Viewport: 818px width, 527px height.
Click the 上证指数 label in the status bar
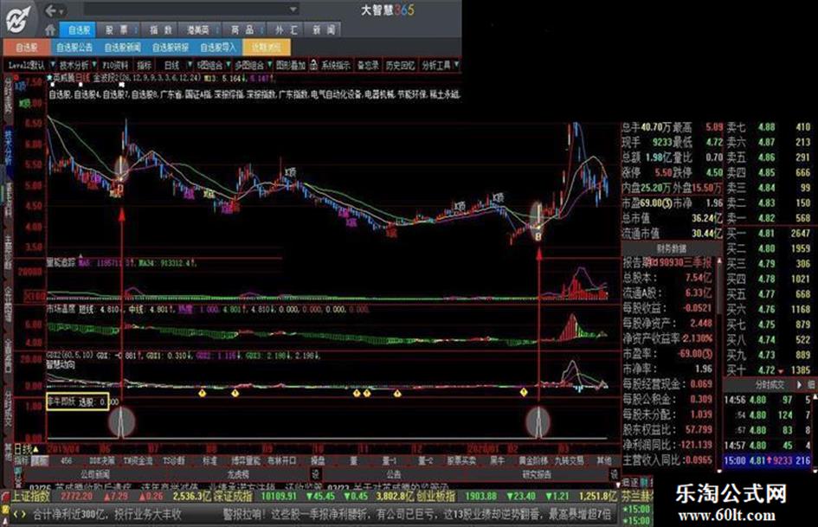[x=31, y=496]
